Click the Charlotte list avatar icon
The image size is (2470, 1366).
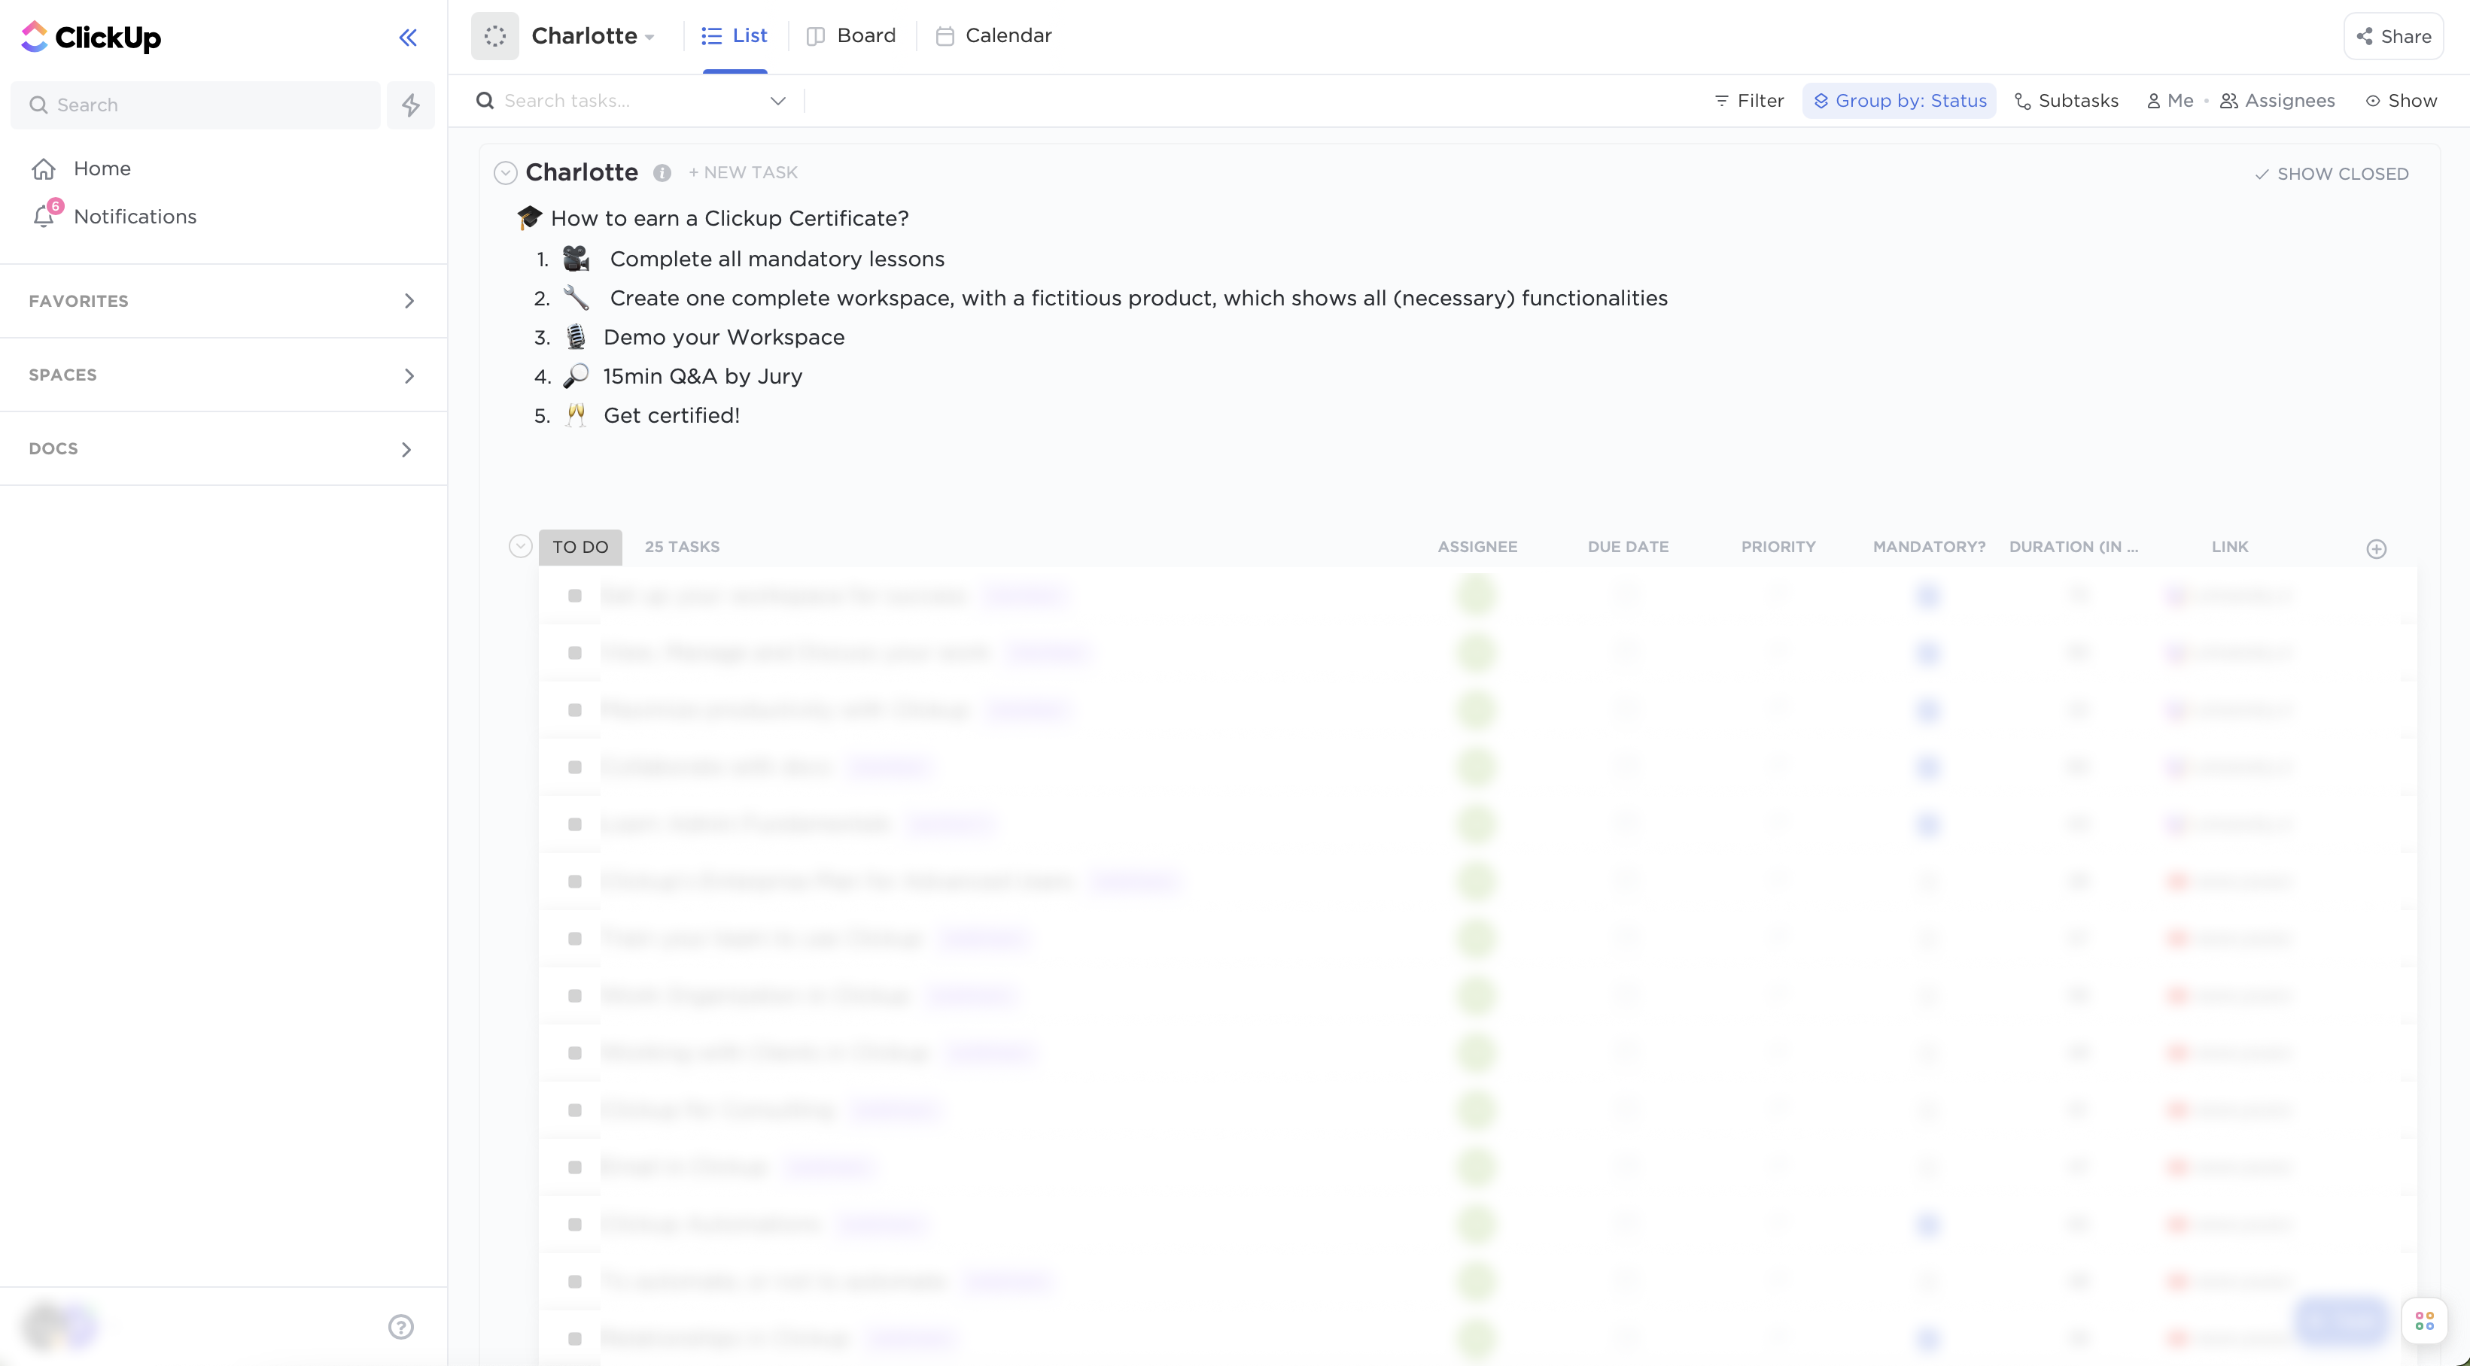click(494, 36)
